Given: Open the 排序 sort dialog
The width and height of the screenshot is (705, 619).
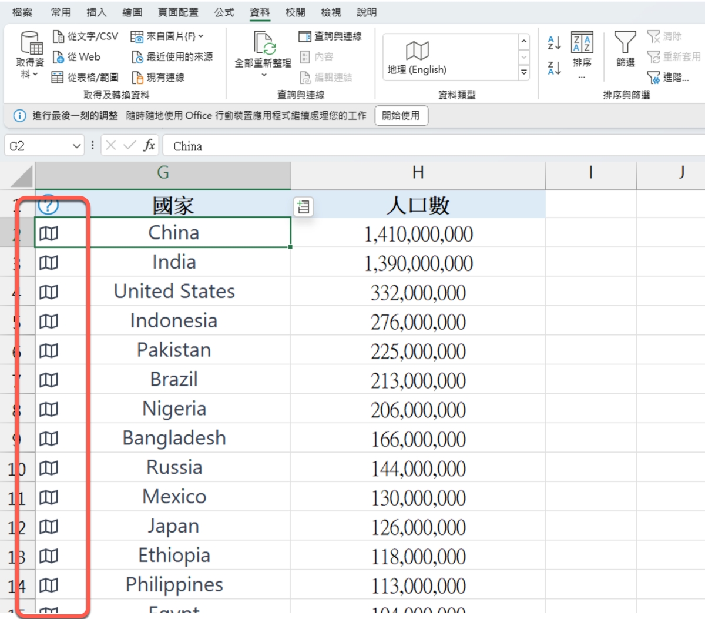Looking at the screenshot, I should pos(582,48).
